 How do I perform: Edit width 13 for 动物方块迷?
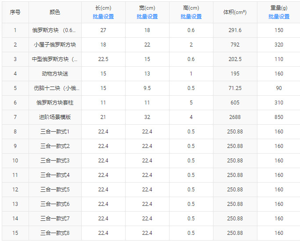(147, 74)
